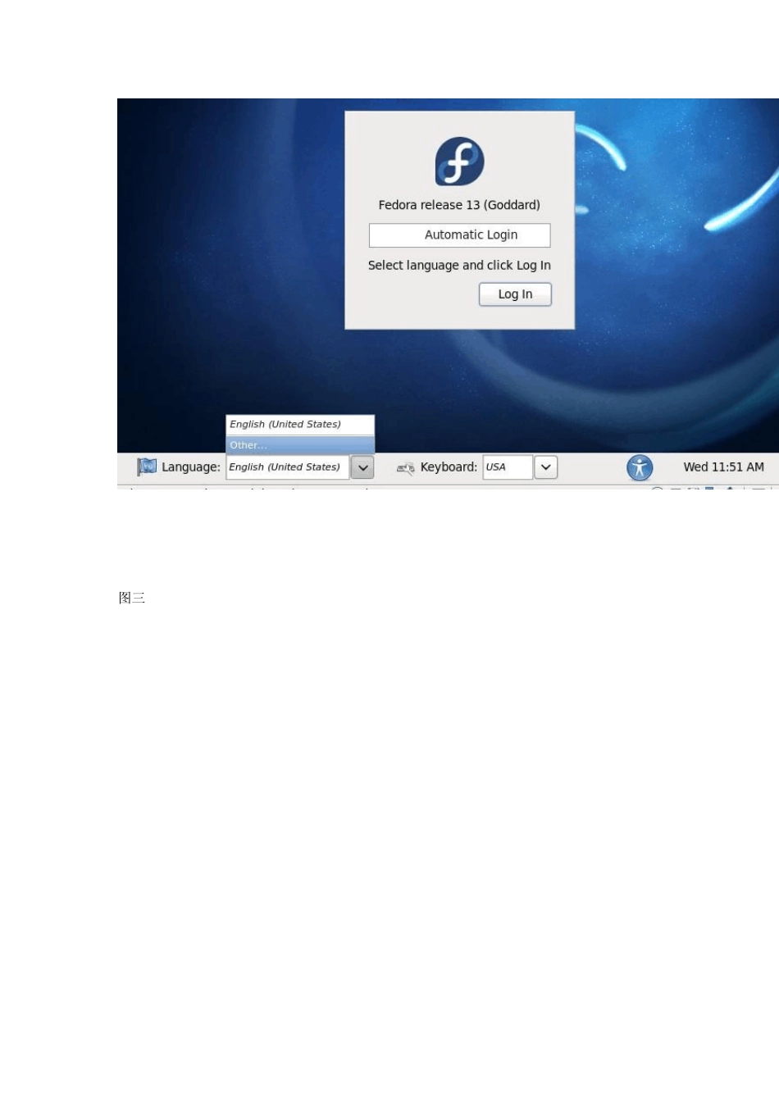The width and height of the screenshot is (779, 1102).
Task: Click the Fedora logo icon
Action: click(x=459, y=162)
